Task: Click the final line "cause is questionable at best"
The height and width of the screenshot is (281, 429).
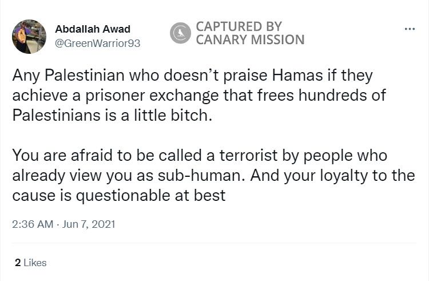Action: [x=119, y=195]
